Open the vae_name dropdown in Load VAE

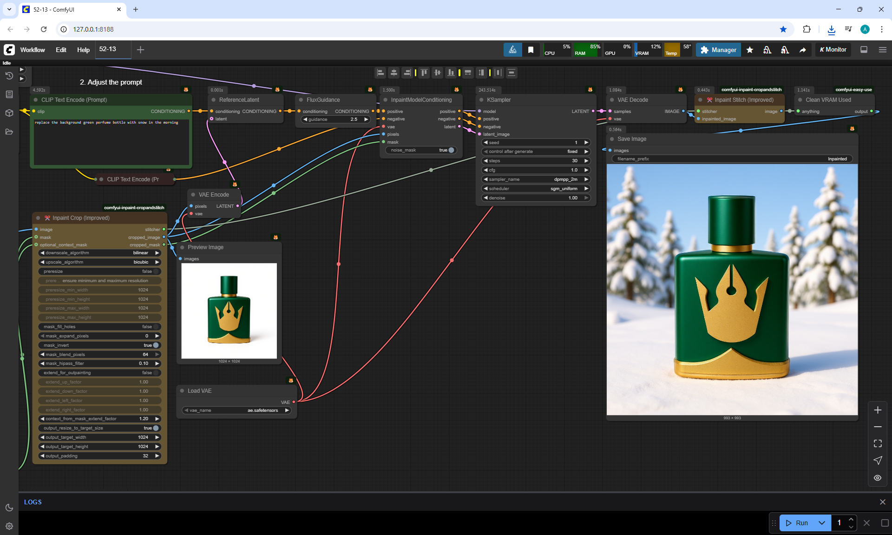coord(237,410)
